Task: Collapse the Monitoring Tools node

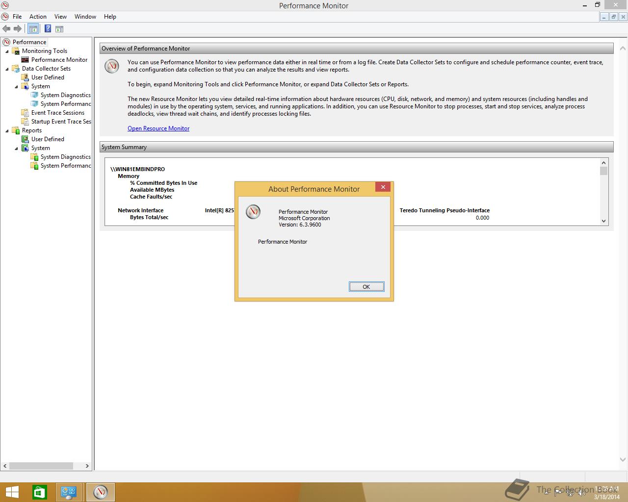Action: [x=6, y=51]
